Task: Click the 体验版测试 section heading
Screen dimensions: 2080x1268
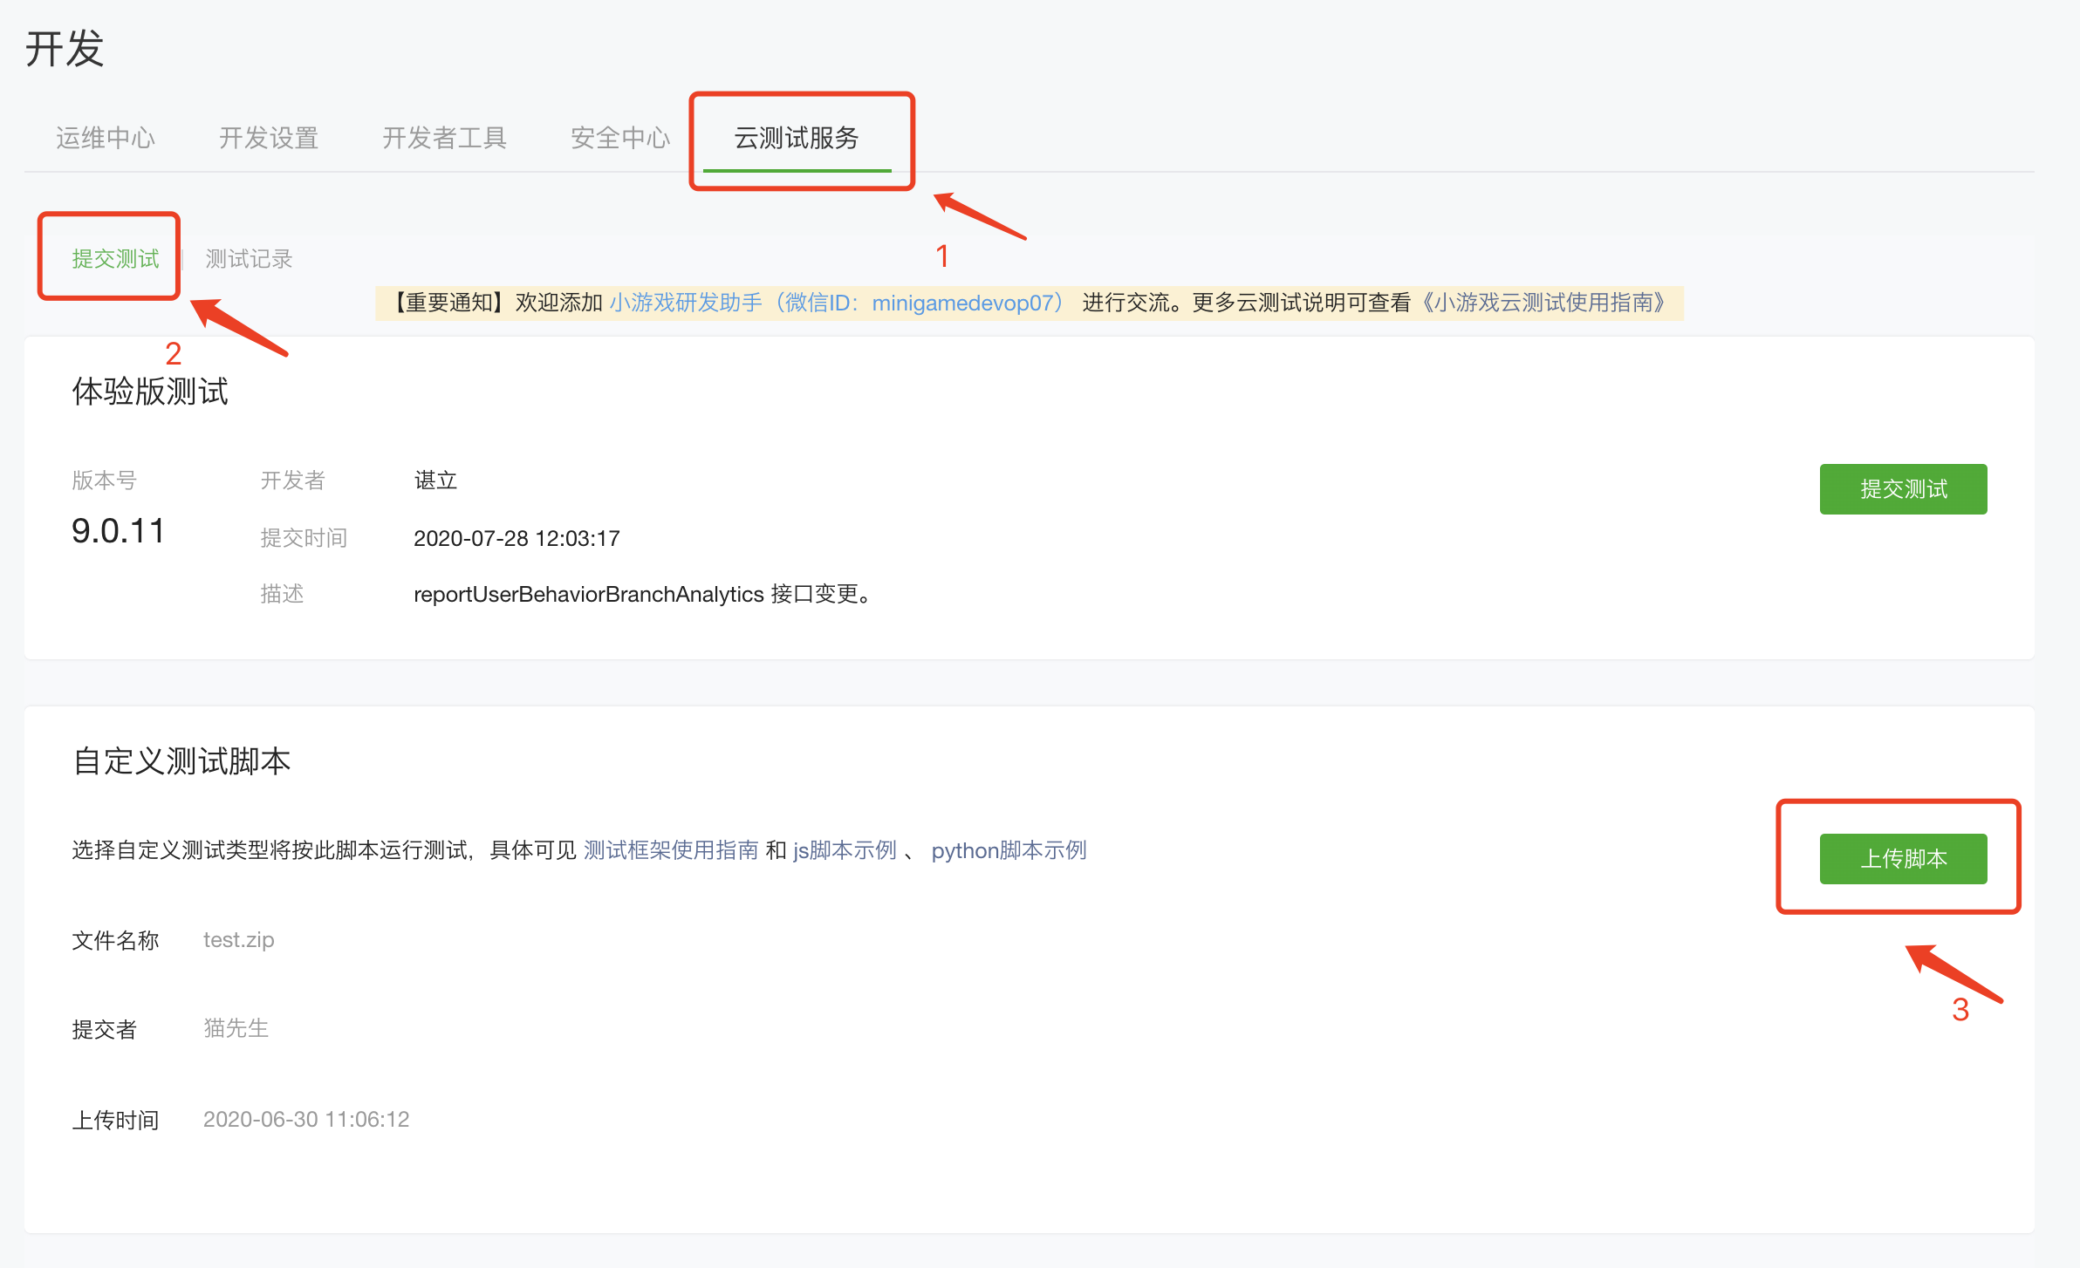Action: pyautogui.click(x=150, y=392)
